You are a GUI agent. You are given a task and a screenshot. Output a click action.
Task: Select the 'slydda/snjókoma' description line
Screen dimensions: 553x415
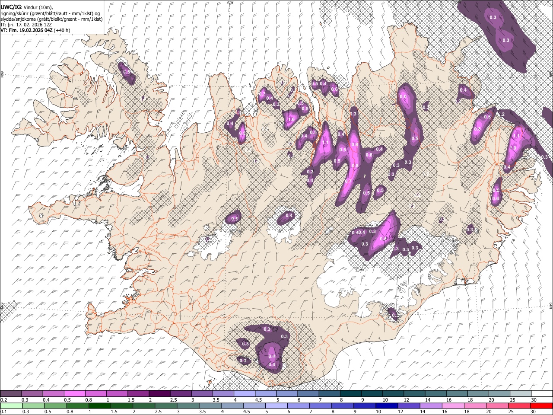click(51, 19)
